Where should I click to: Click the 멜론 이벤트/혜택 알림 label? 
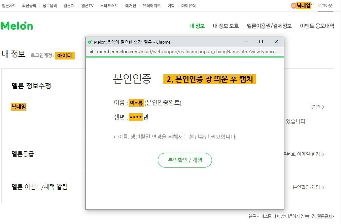click(x=40, y=187)
